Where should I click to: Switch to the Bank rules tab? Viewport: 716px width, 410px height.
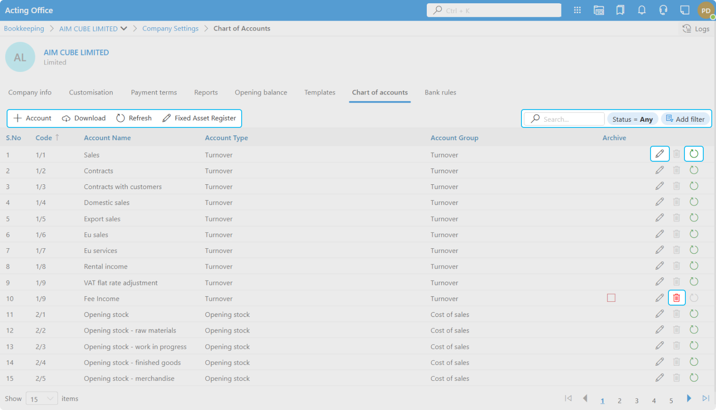pos(440,93)
